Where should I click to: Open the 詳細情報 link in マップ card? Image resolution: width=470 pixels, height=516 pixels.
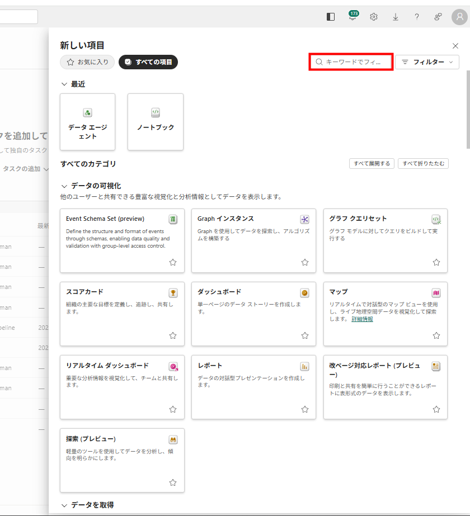(363, 319)
